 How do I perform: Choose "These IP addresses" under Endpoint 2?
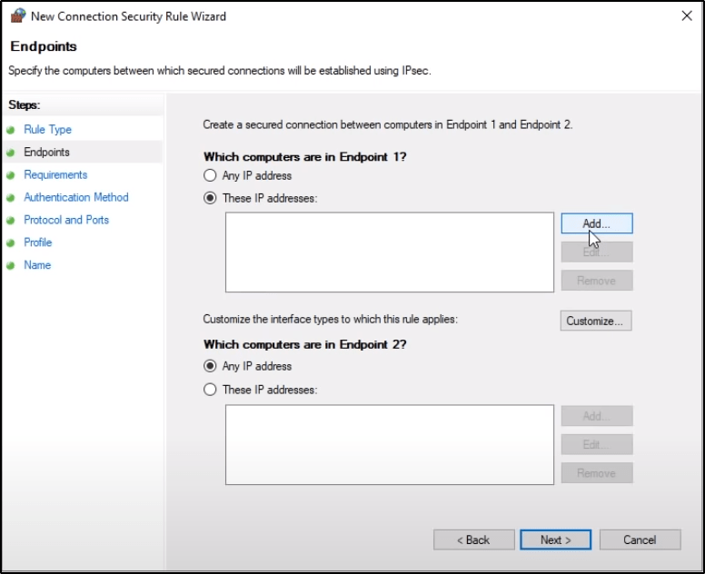(x=211, y=390)
